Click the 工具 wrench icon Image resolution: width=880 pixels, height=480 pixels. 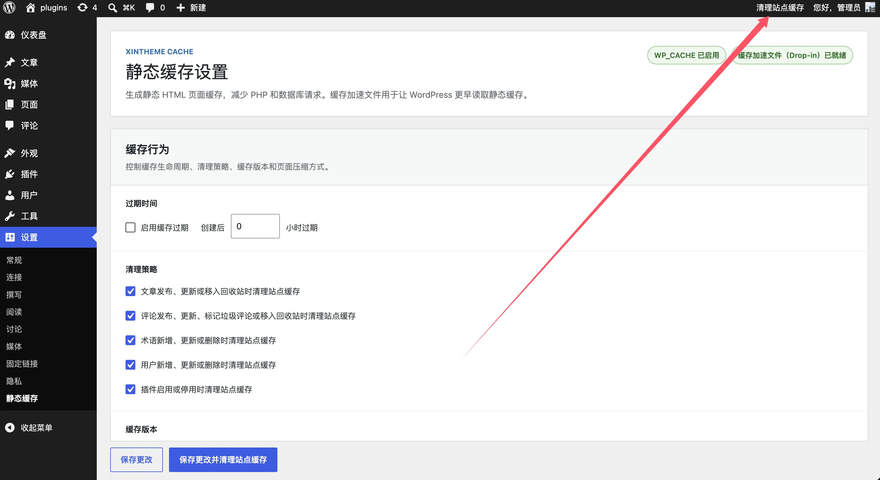(x=10, y=216)
